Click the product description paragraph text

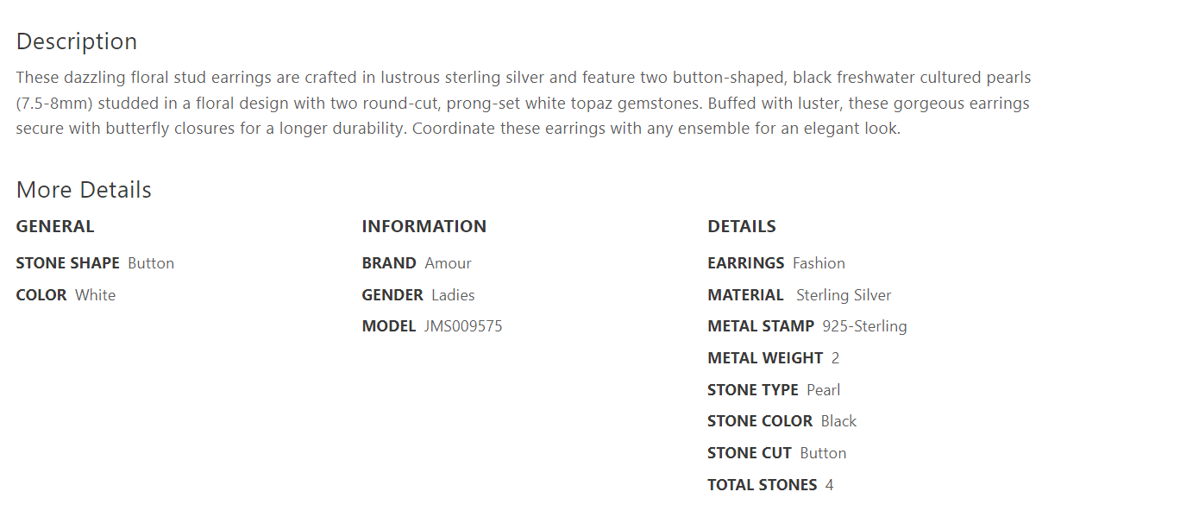523,104
